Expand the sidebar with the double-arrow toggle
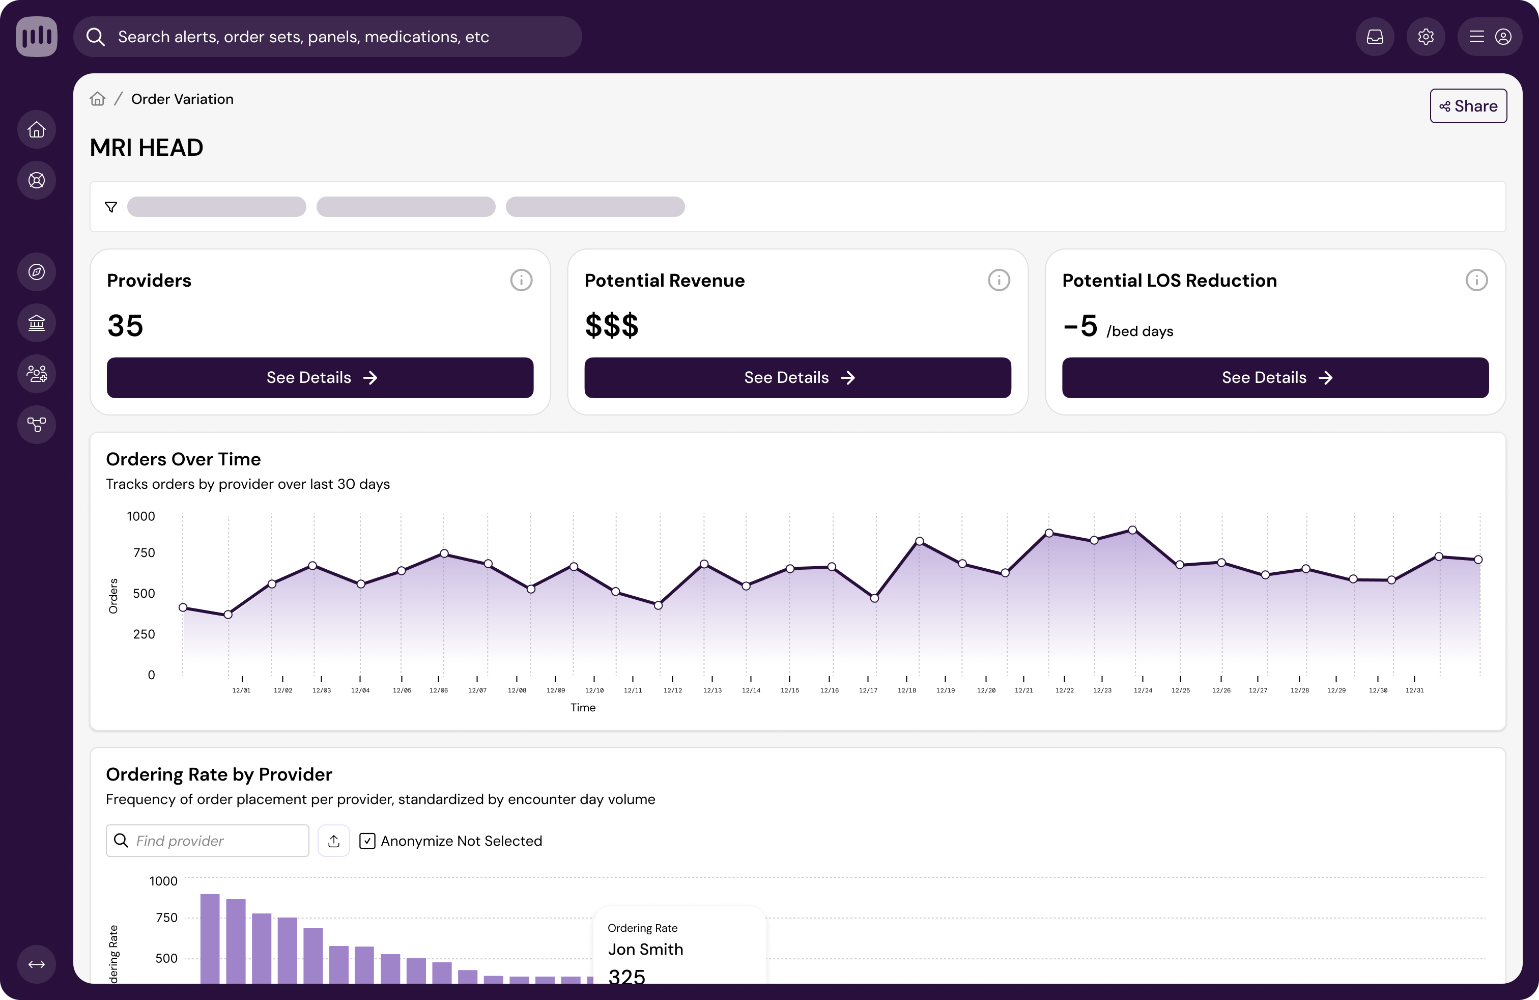Image resolution: width=1539 pixels, height=1000 pixels. pyautogui.click(x=37, y=964)
